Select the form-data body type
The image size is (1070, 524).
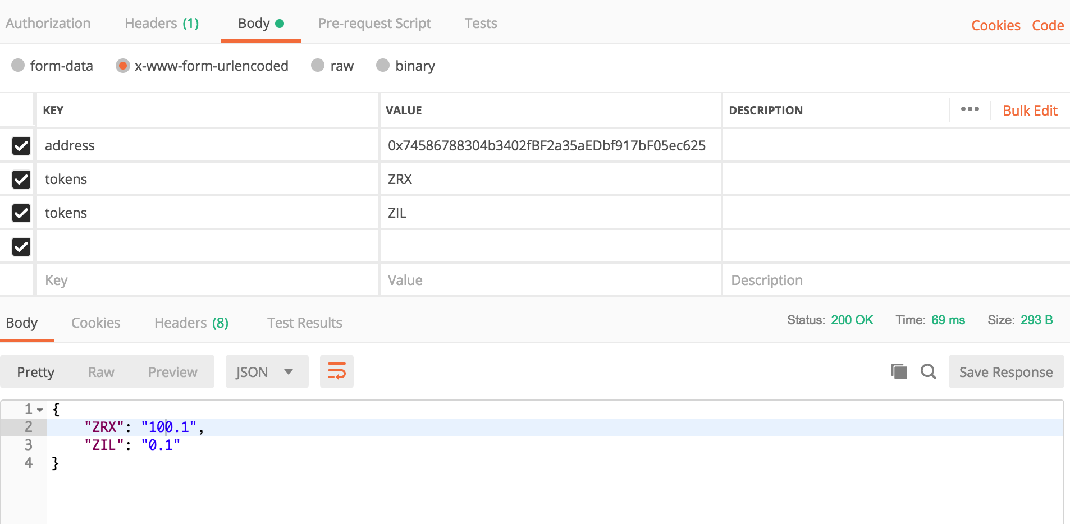pyautogui.click(x=19, y=66)
